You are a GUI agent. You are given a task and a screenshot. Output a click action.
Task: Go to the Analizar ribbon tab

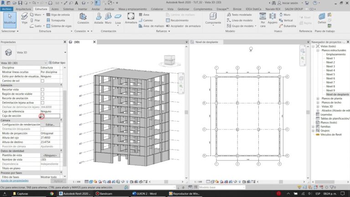109,9
